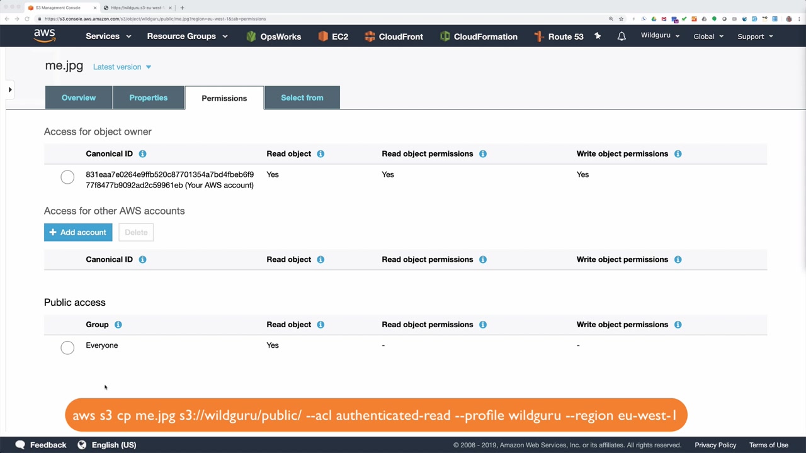
Task: Click the Everyone group label
Action: click(x=102, y=345)
